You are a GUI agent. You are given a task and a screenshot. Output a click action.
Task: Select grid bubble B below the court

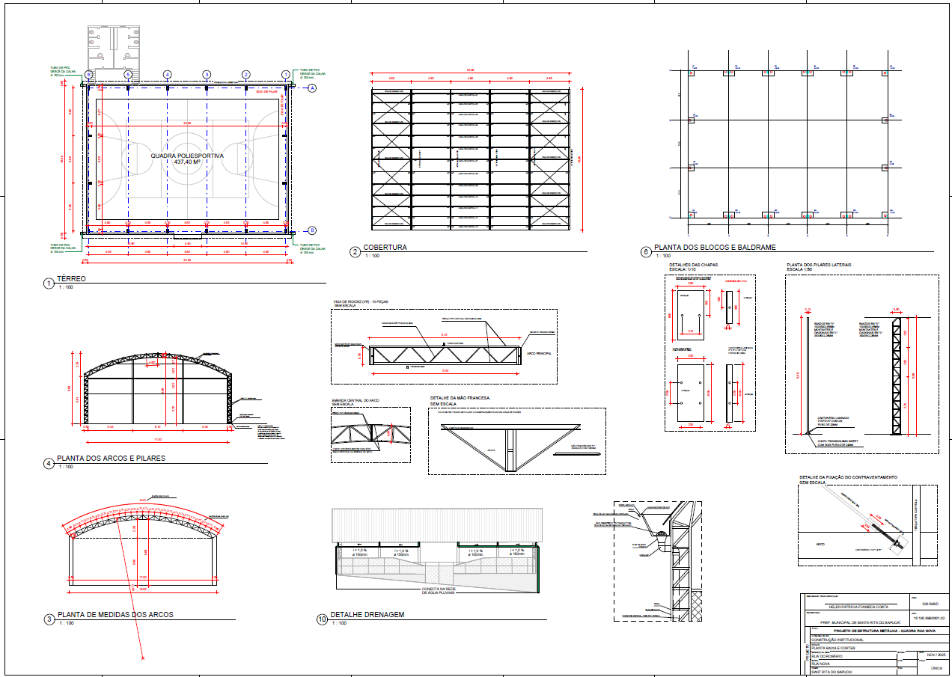coord(312,230)
